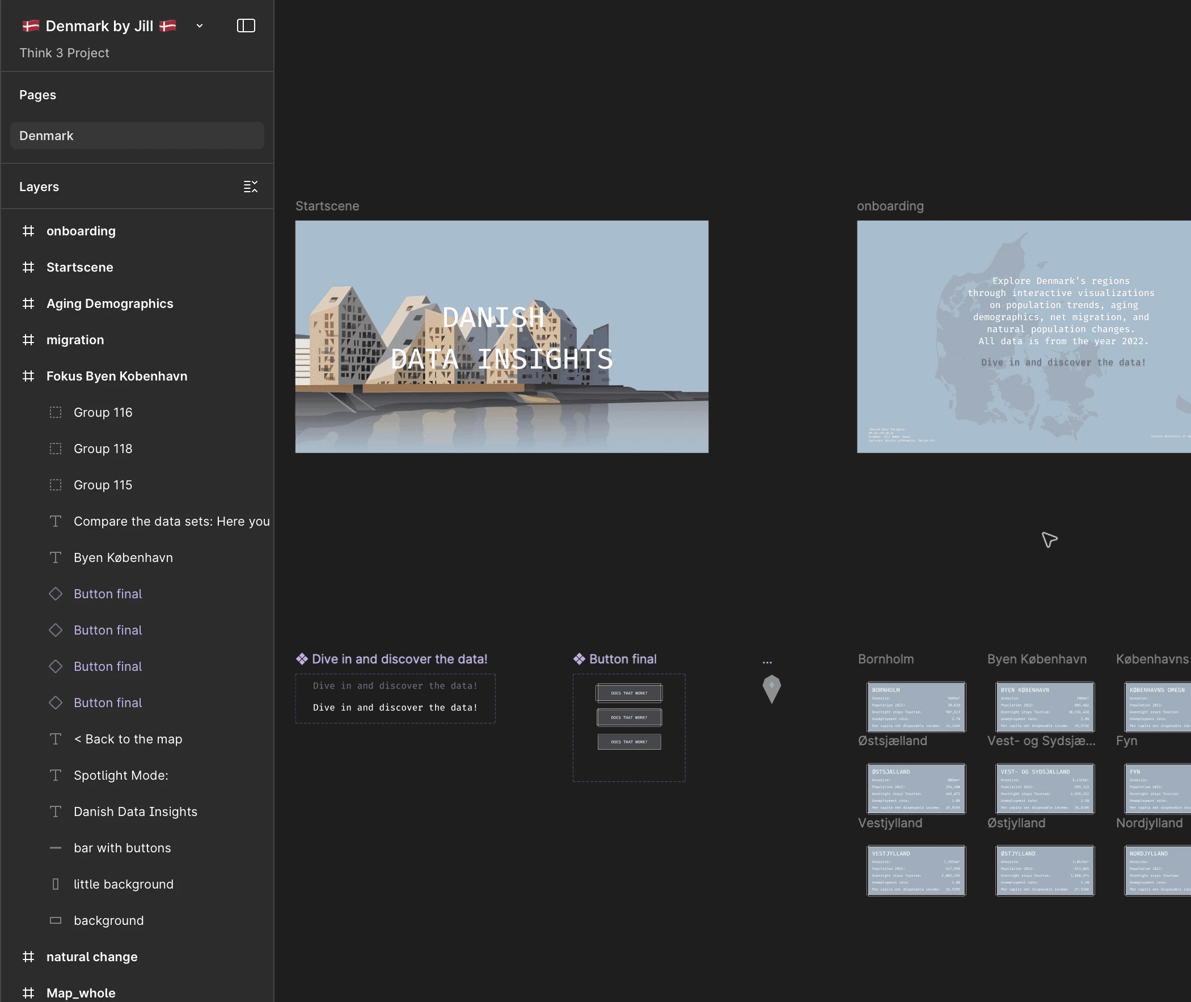Select the Fokus Byen Kobenhavn frame layer

pyautogui.click(x=116, y=376)
